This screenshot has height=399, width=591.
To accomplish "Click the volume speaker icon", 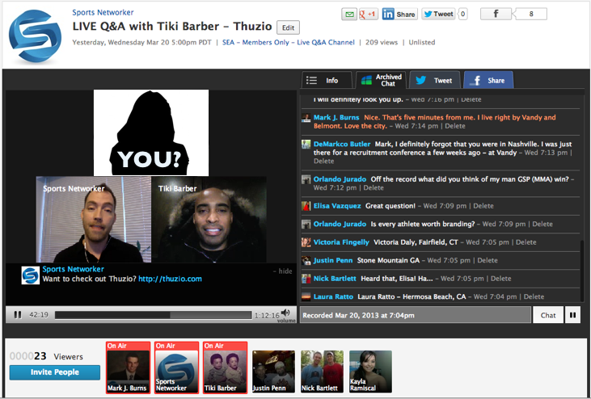I will pyautogui.click(x=285, y=313).
